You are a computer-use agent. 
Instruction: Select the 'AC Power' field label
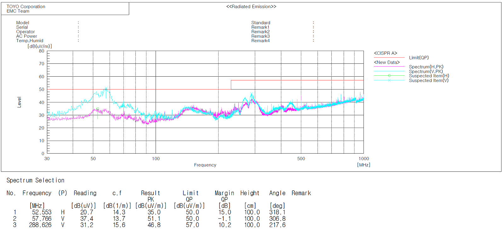26,36
